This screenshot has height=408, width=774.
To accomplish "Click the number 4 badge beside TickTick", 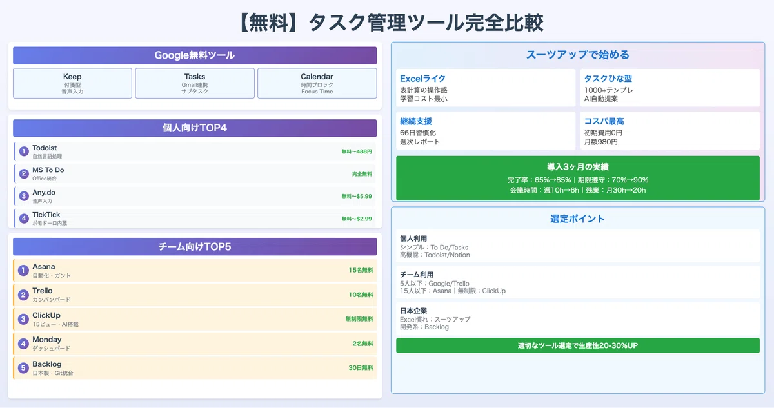I will tap(24, 219).
